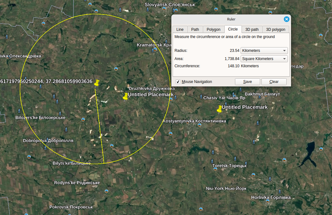332x215 pixels.
Task: Click the Kostyantynivka city label on map
Action: point(194,121)
